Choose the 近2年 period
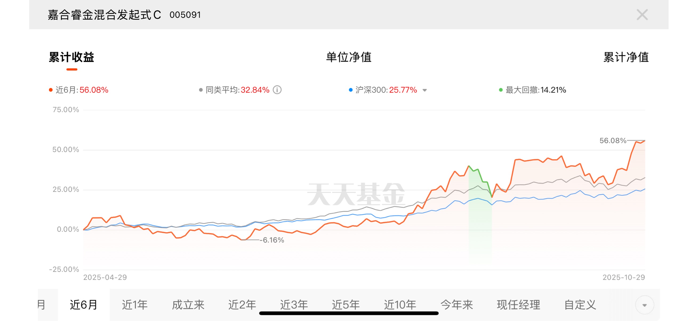698x321 pixels. point(242,305)
